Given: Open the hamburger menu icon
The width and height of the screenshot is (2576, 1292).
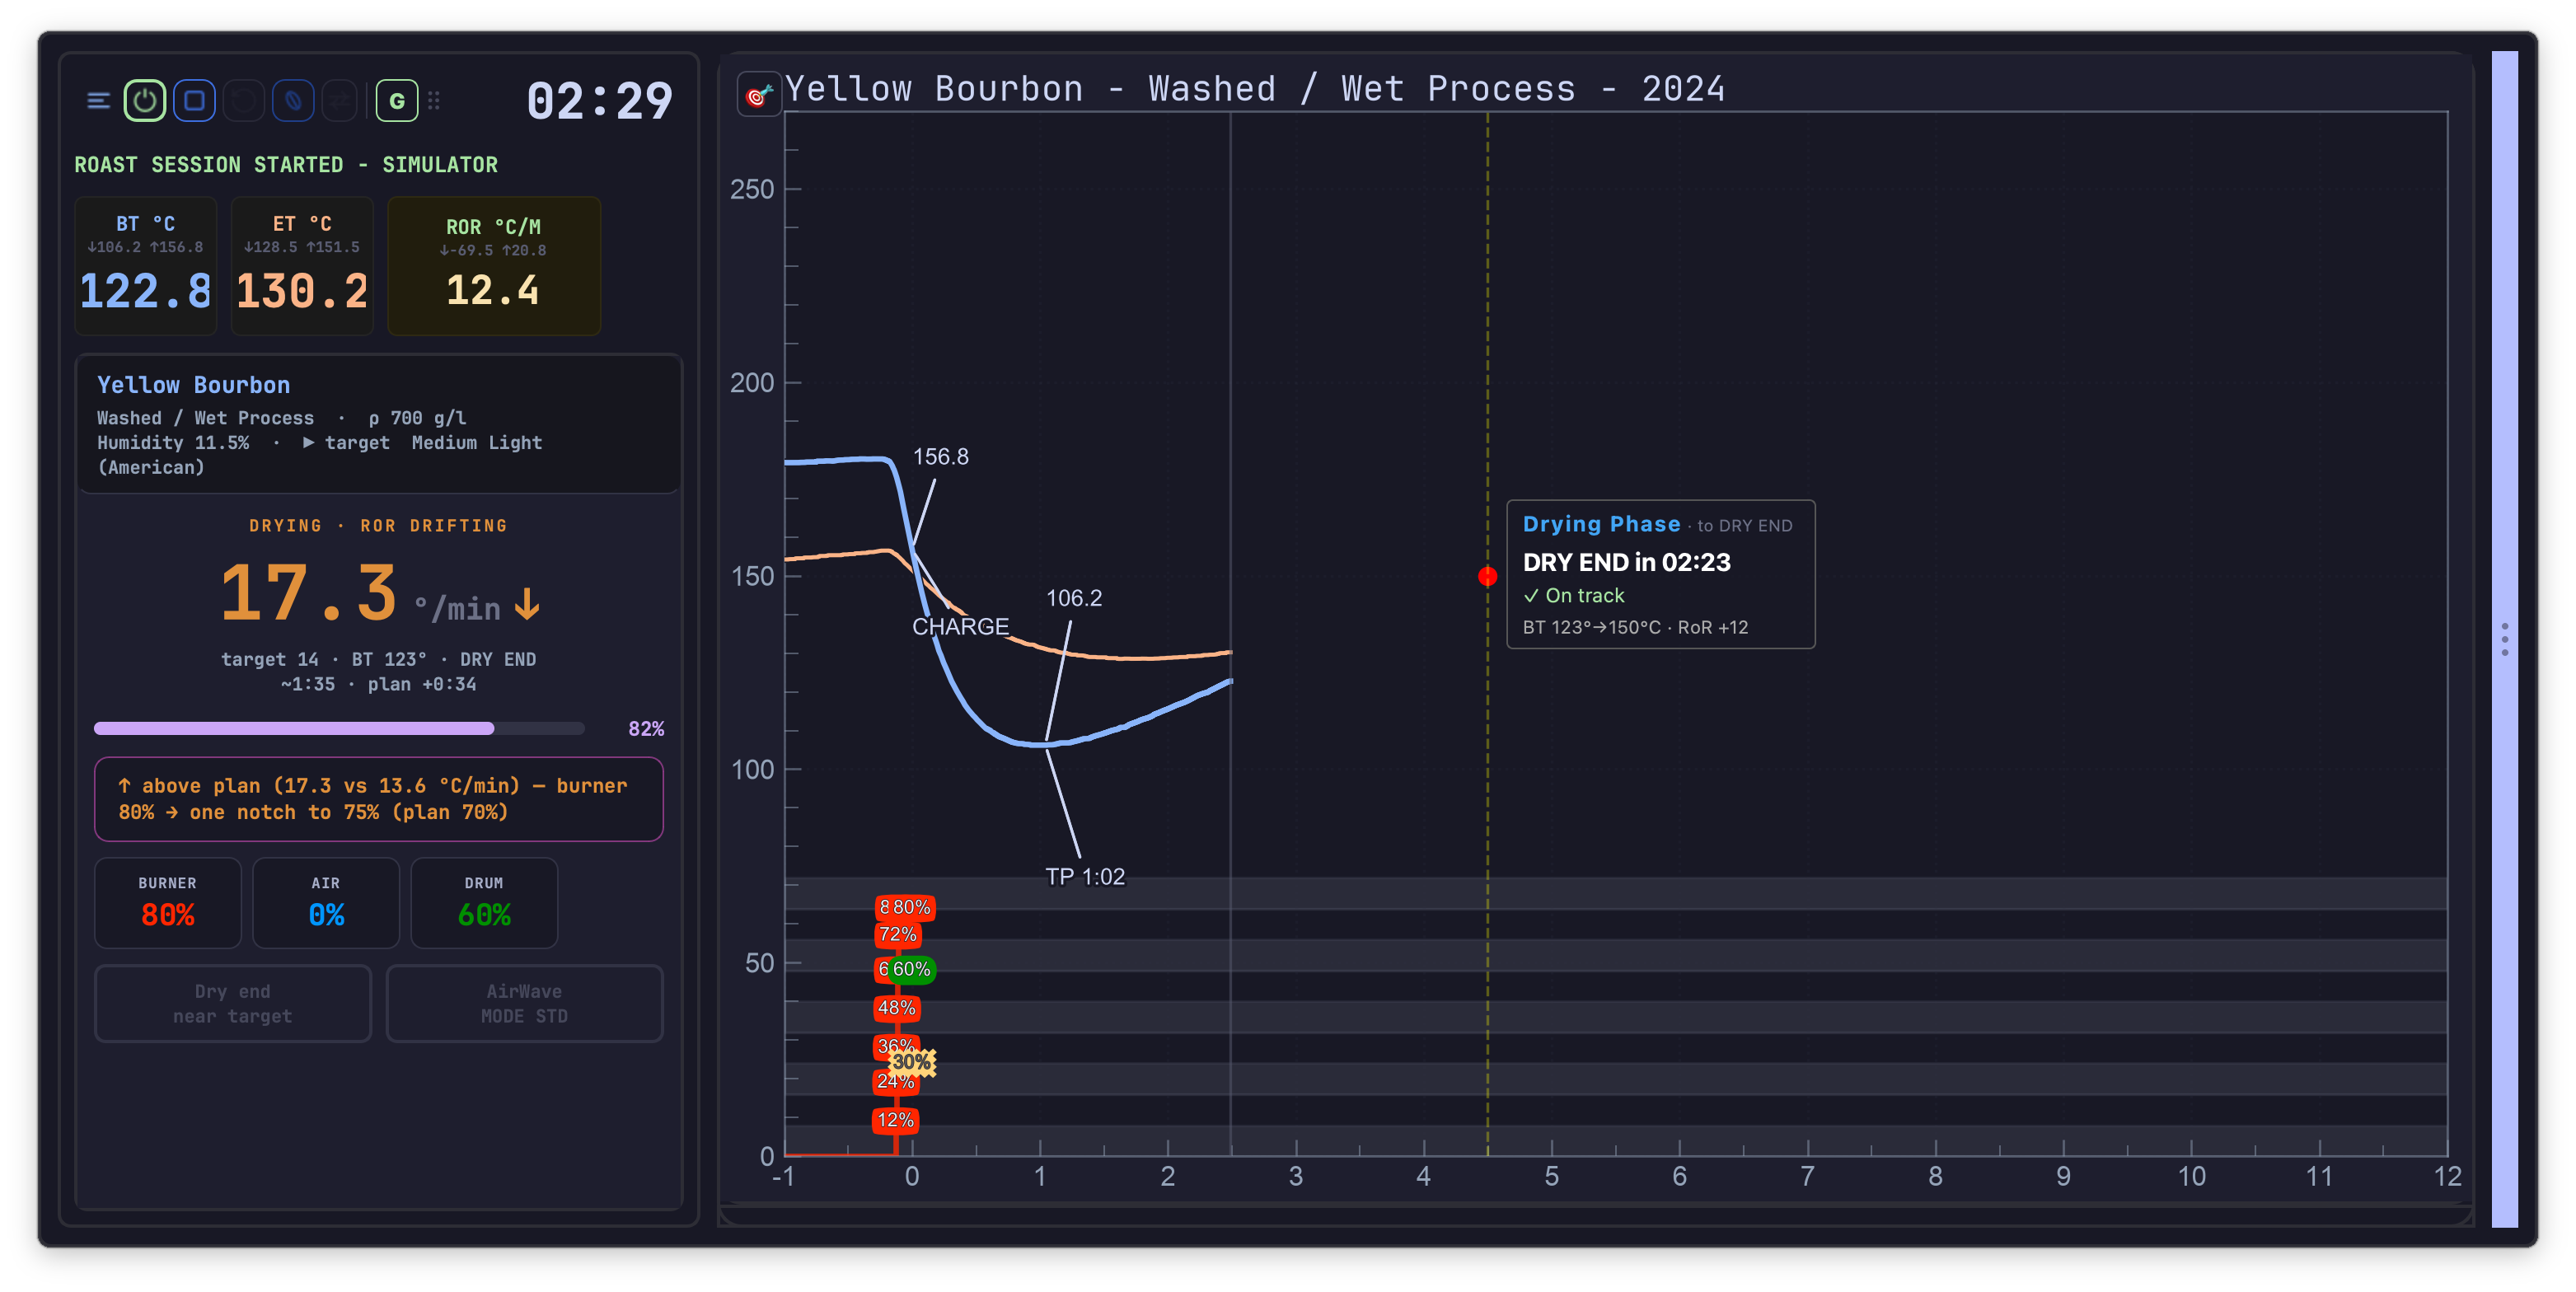Looking at the screenshot, I should (x=98, y=101).
